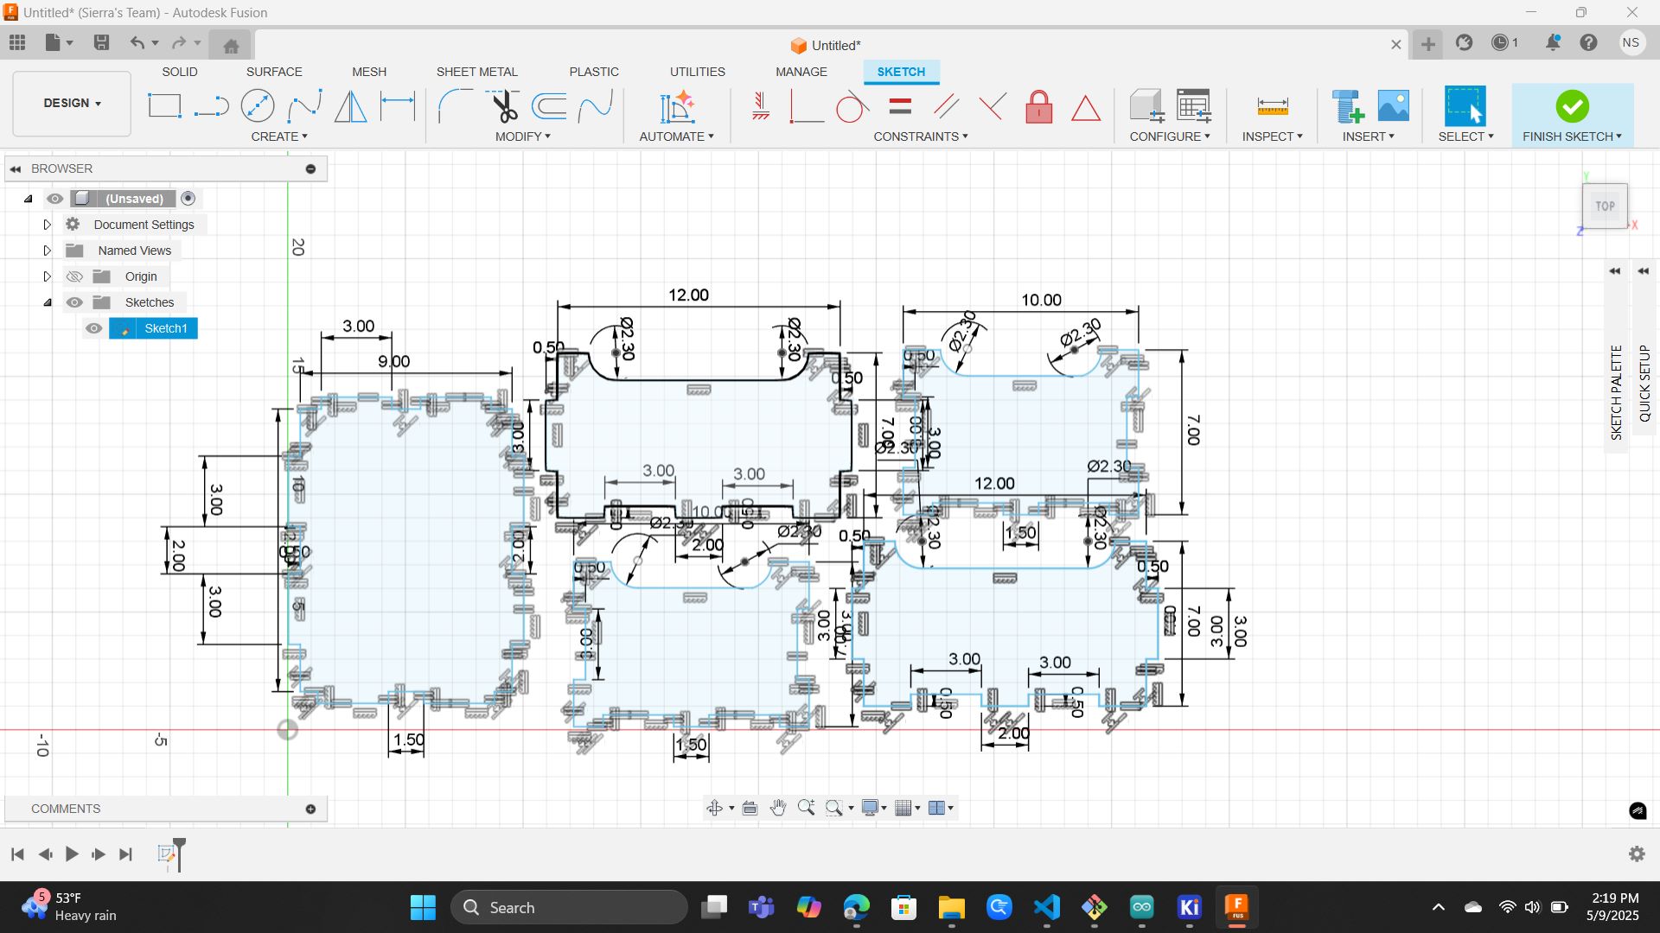Open the Windows Start menu

pyautogui.click(x=423, y=907)
